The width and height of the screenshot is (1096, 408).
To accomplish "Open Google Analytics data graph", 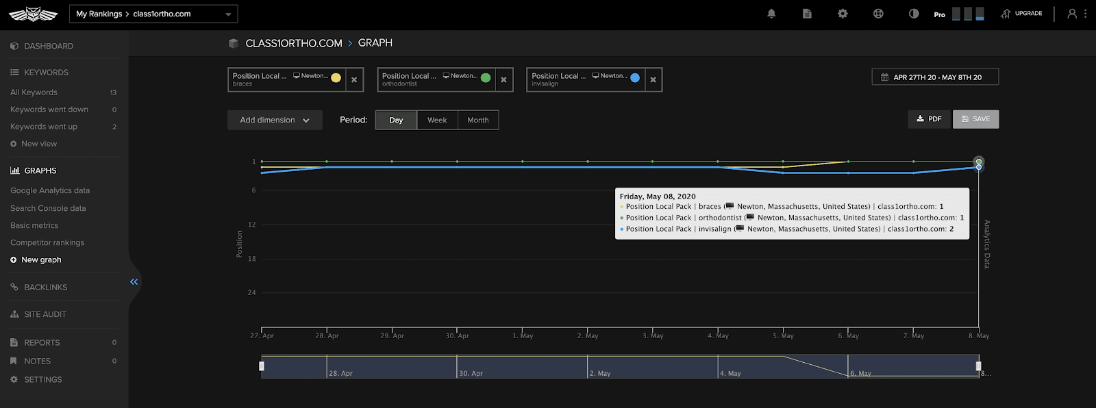I will (x=50, y=190).
